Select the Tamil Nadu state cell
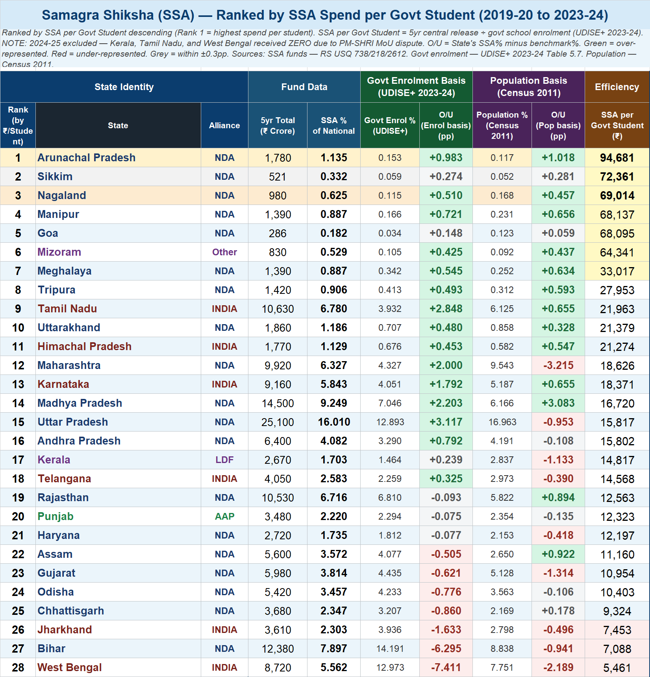650x677 pixels. coord(67,309)
